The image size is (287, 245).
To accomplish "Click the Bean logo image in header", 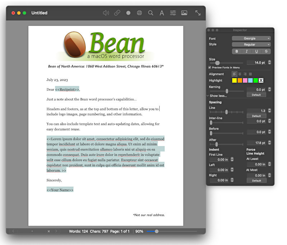I will click(105, 46).
